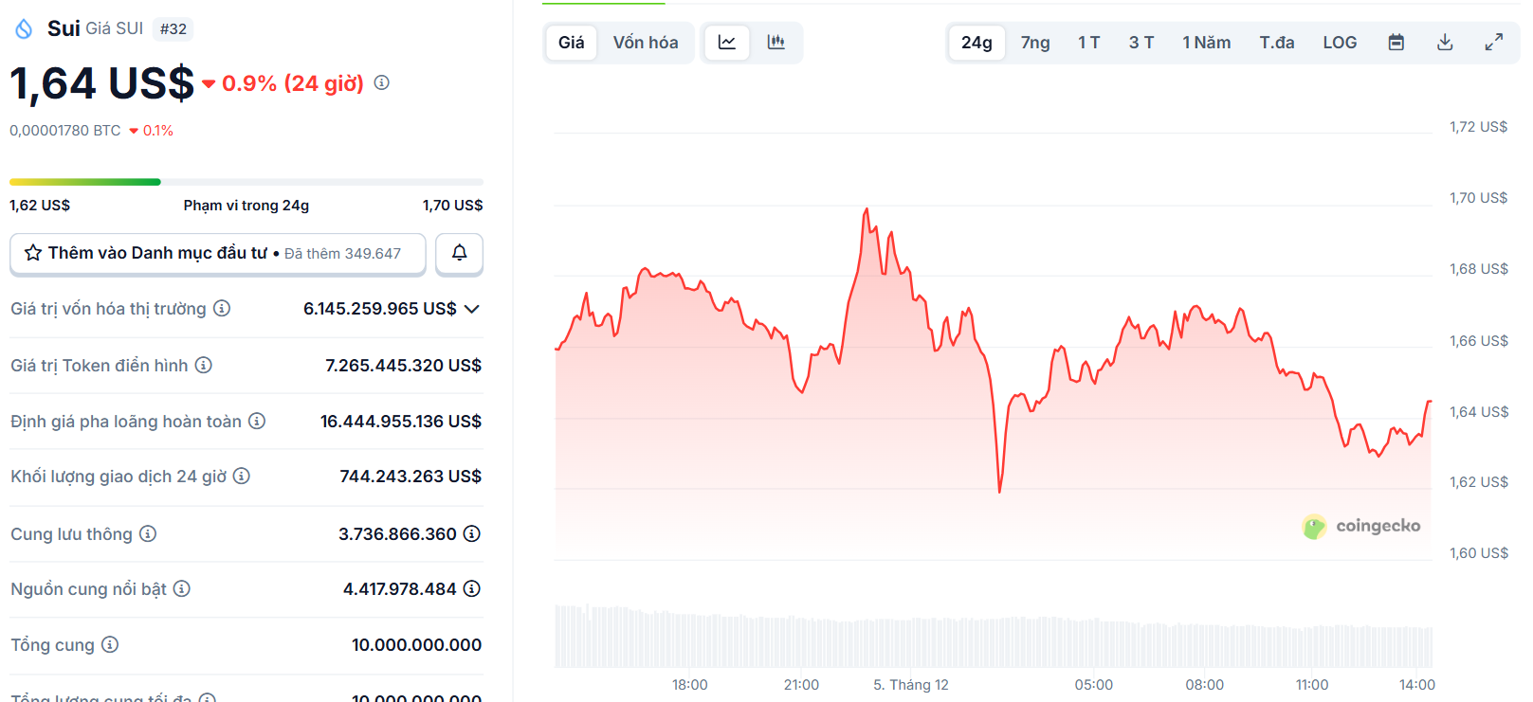1533x702 pixels.
Task: Switch to line chart view icon
Action: pos(727,43)
